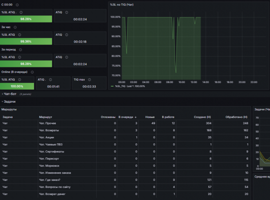
Task: Sort table by "Обработано (Н)" column header
Action: (x=236, y=117)
